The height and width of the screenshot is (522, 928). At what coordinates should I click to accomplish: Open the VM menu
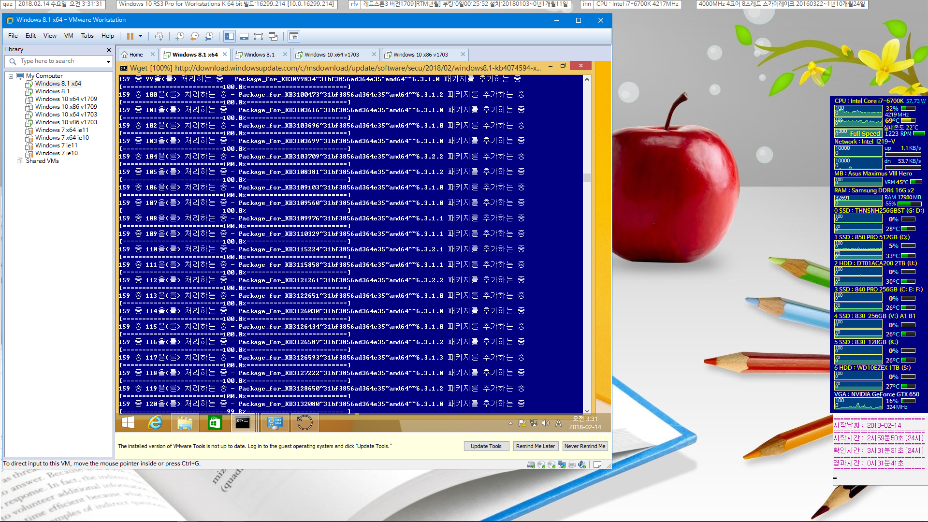tap(69, 36)
